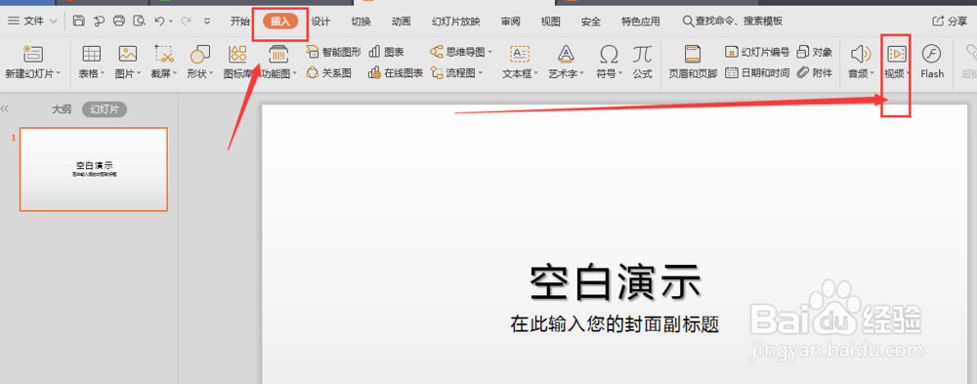Insert a 图表 chart

(386, 52)
